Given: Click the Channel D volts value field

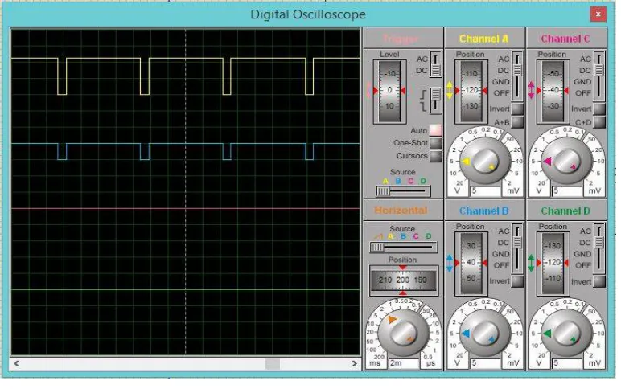Looking at the screenshot, I should [568, 363].
